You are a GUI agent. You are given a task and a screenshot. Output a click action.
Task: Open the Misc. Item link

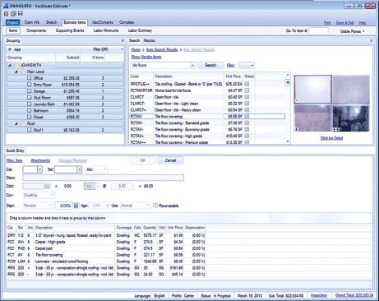coord(15,160)
